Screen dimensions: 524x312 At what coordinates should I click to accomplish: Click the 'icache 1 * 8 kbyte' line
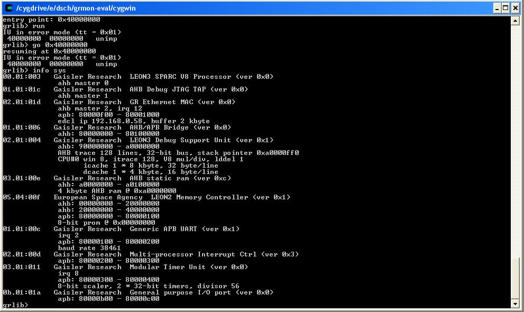(x=151, y=166)
